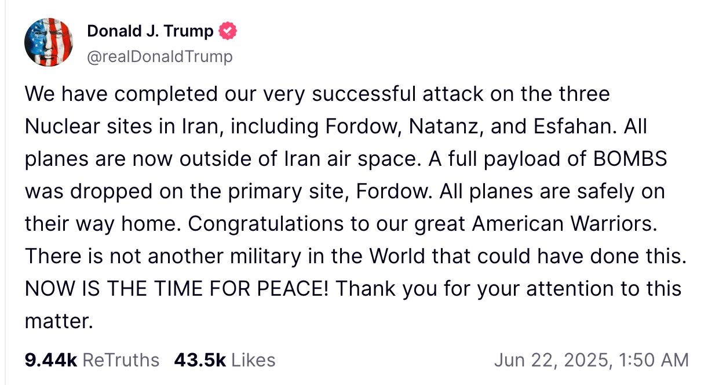Click the phrase American Warriors
708x385 pixels.
(x=564, y=224)
